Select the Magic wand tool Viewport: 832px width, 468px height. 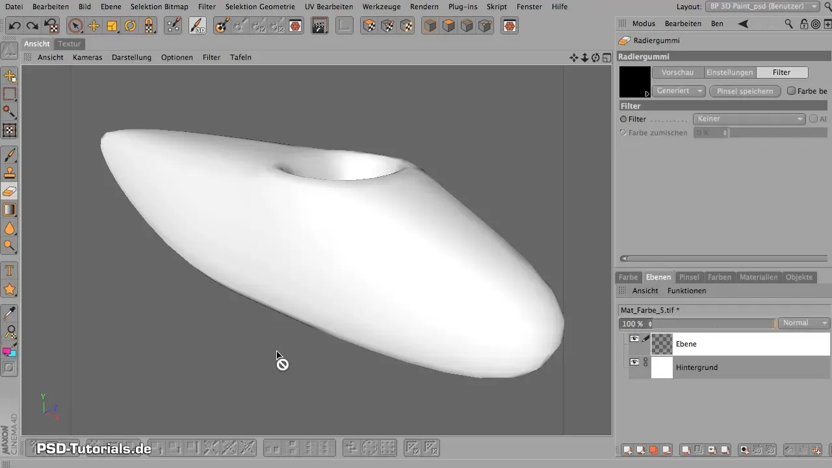click(10, 111)
